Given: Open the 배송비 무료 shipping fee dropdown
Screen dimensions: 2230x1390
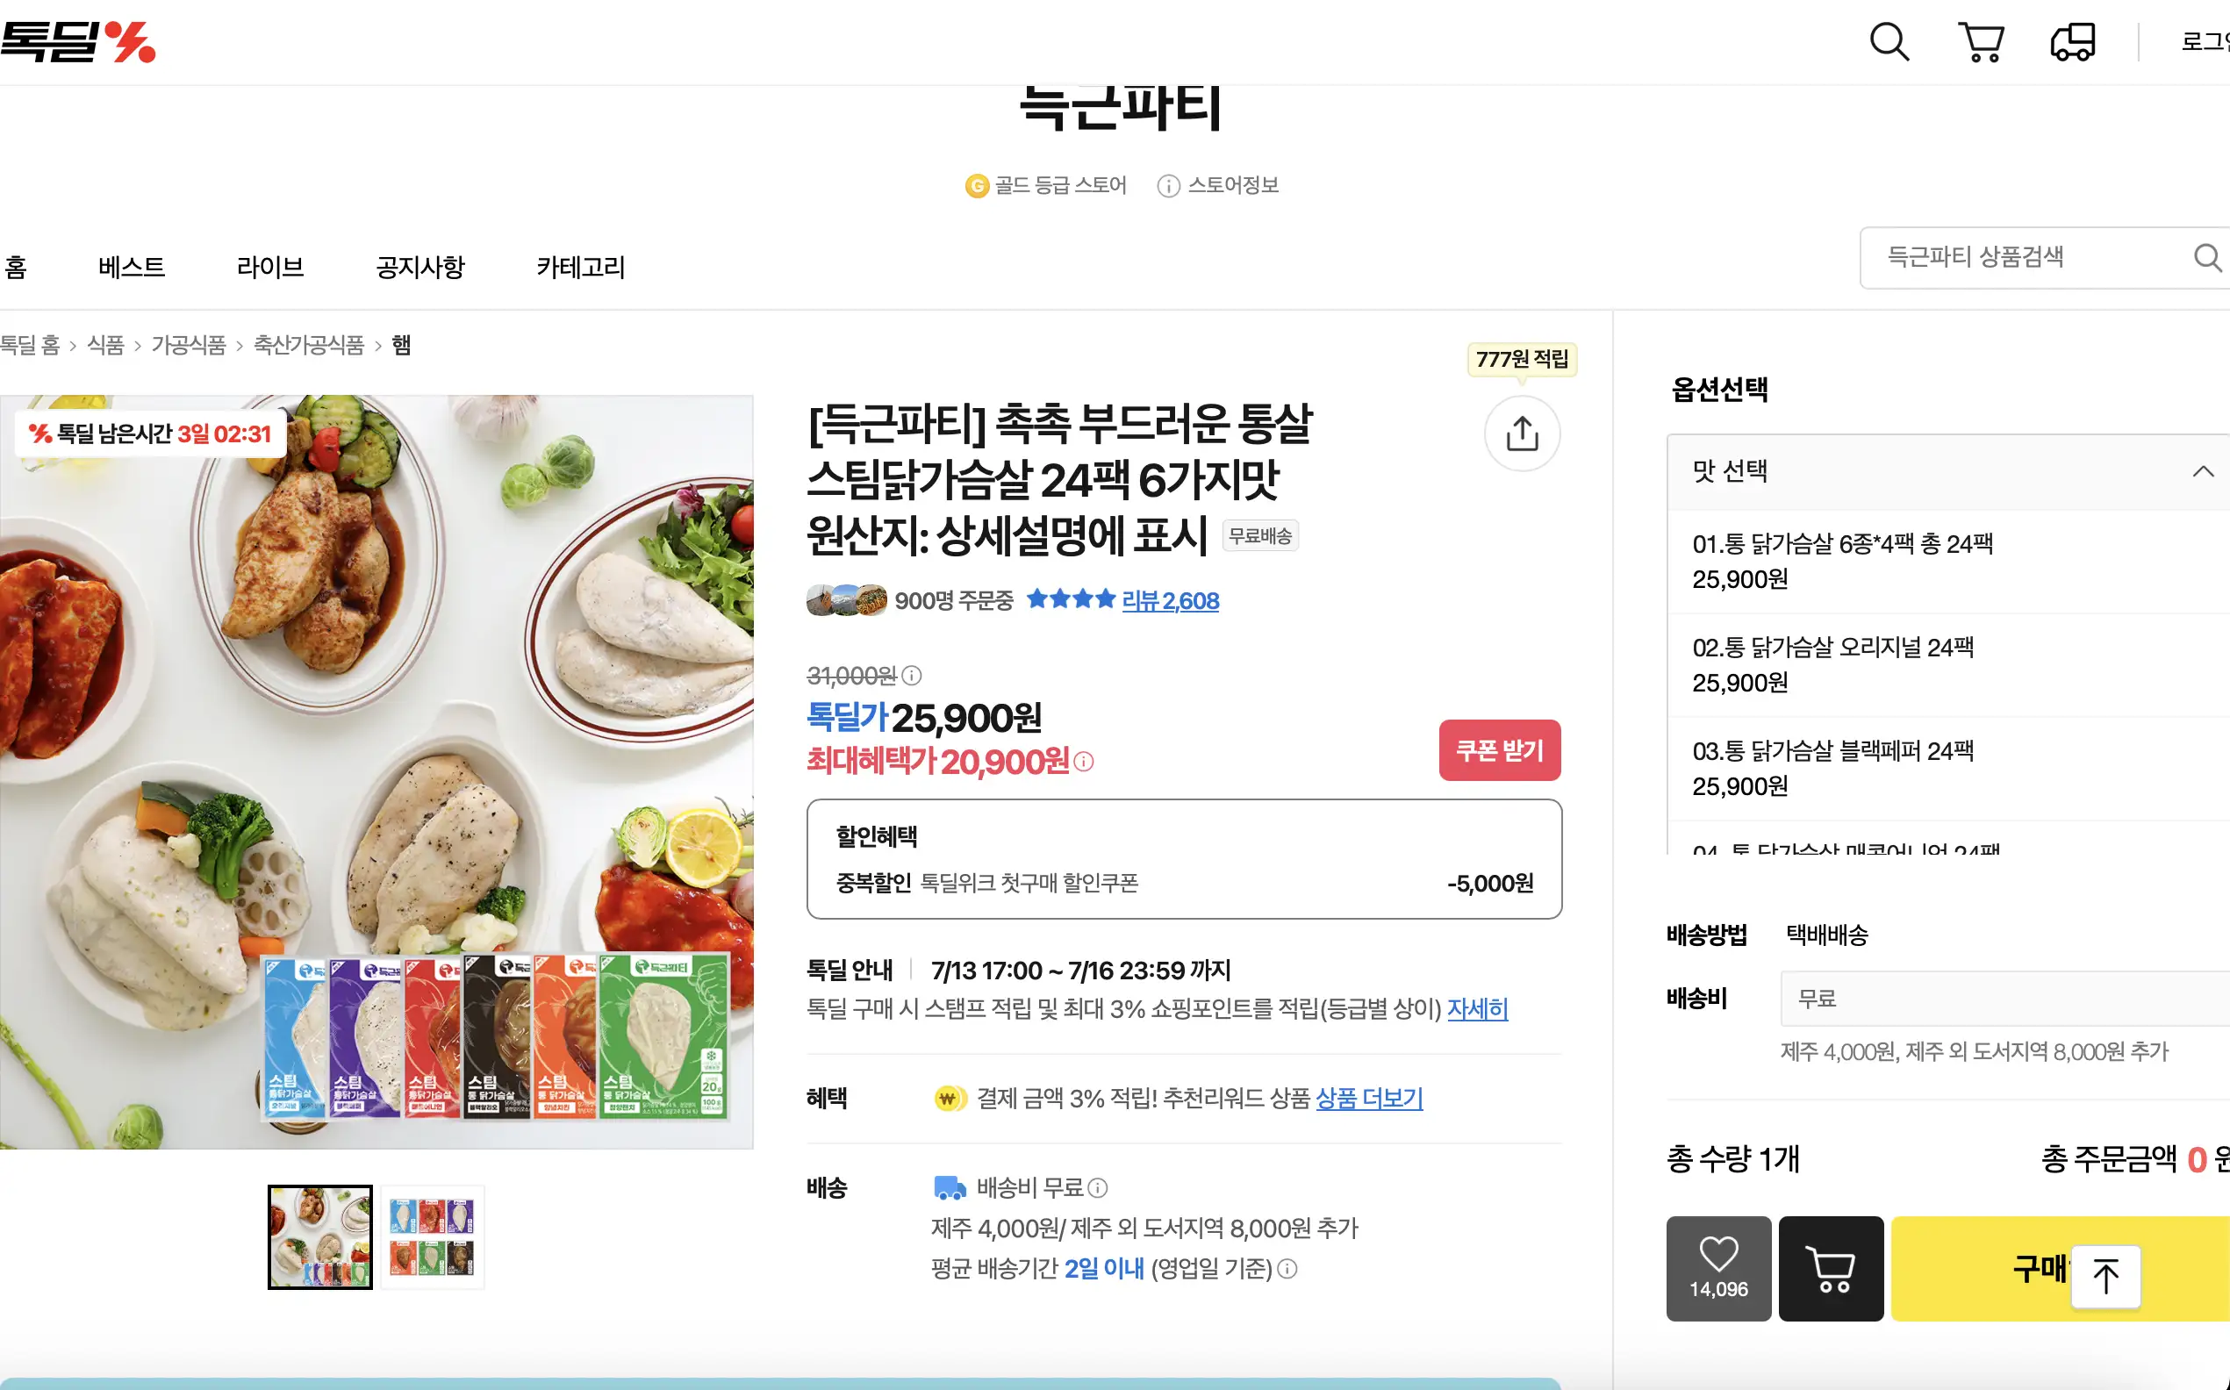Looking at the screenshot, I should (x=2004, y=999).
